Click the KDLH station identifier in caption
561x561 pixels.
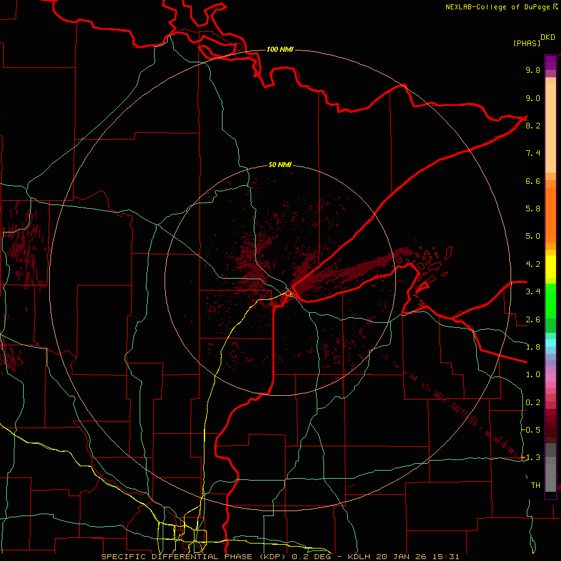pos(359,557)
